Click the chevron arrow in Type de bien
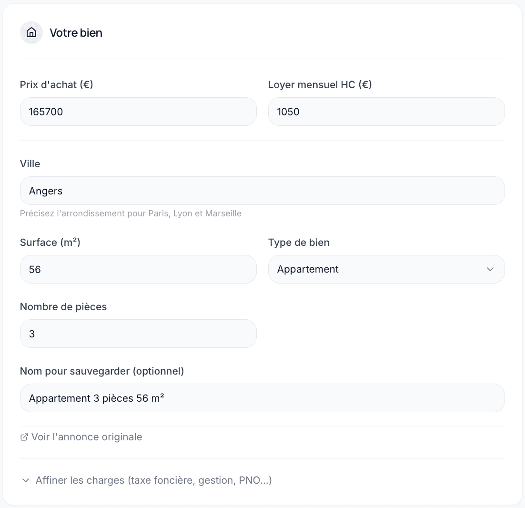The height and width of the screenshot is (508, 525). coord(490,269)
